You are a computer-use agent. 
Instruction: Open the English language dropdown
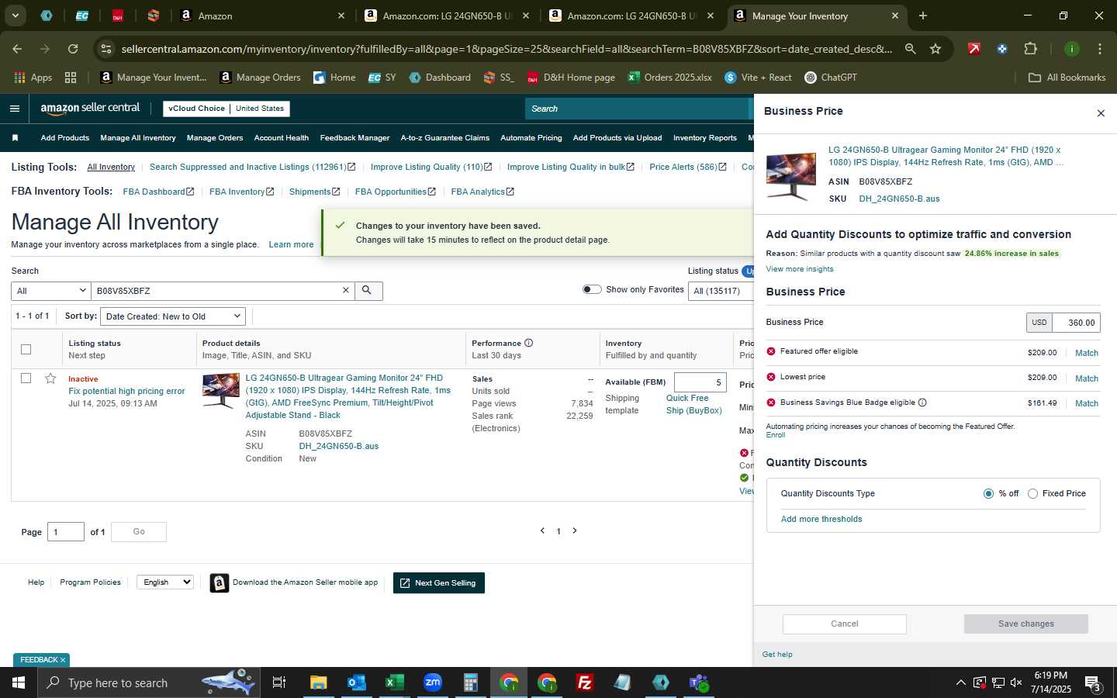(x=164, y=582)
